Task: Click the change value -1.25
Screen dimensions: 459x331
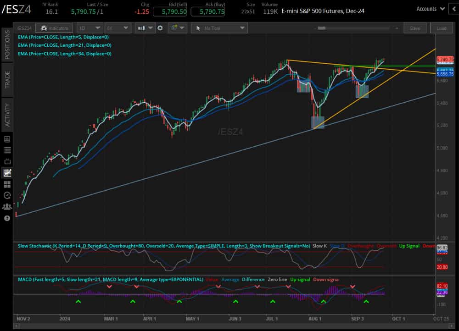Action: pyautogui.click(x=142, y=12)
